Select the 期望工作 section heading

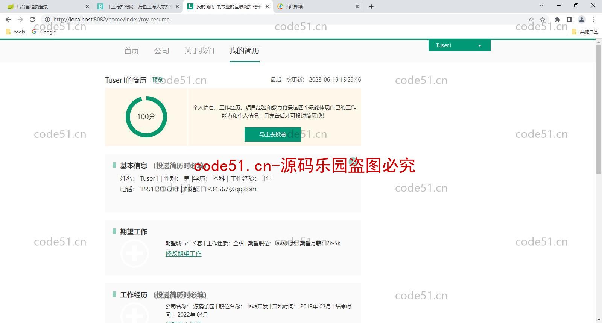(x=134, y=232)
